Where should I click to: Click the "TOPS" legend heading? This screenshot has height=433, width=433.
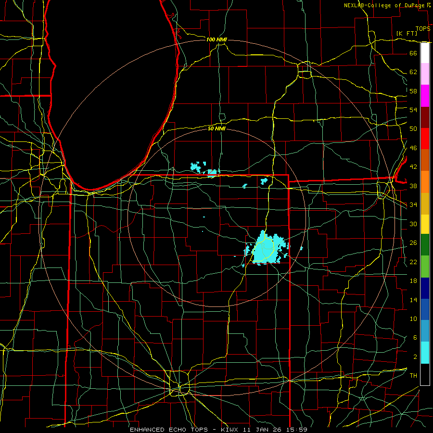click(x=423, y=29)
